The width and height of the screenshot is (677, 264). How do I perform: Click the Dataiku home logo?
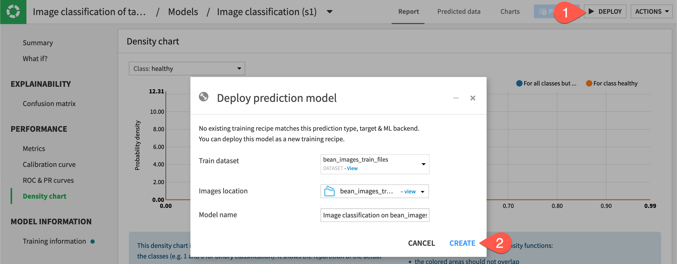pyautogui.click(x=13, y=12)
